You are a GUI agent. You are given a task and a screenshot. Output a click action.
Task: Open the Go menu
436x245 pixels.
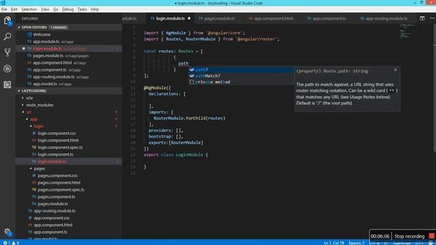(x=56, y=9)
